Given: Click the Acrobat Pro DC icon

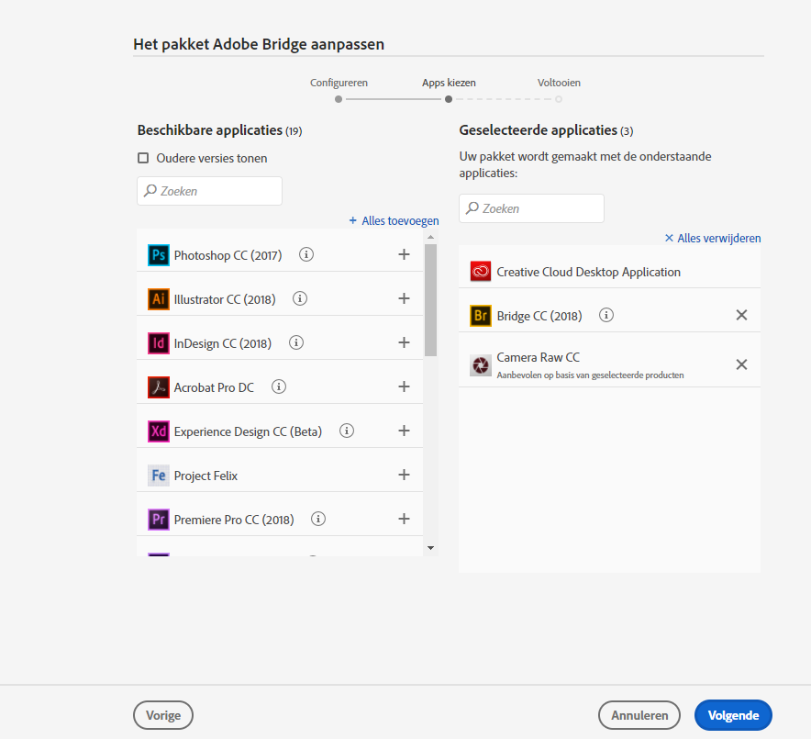Looking at the screenshot, I should click(158, 386).
